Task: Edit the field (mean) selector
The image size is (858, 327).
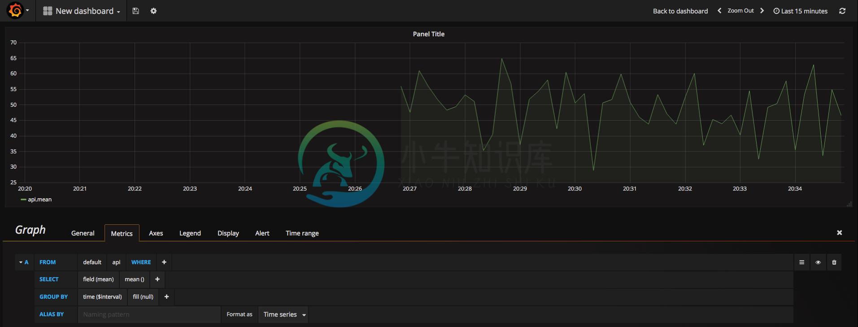Action: (x=98, y=279)
